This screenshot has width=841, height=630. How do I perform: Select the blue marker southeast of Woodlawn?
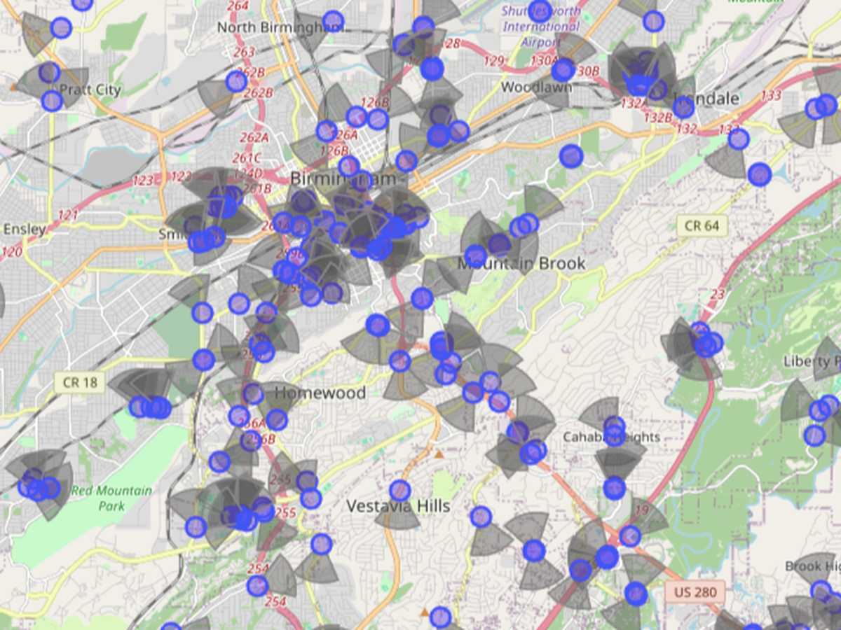[571, 156]
